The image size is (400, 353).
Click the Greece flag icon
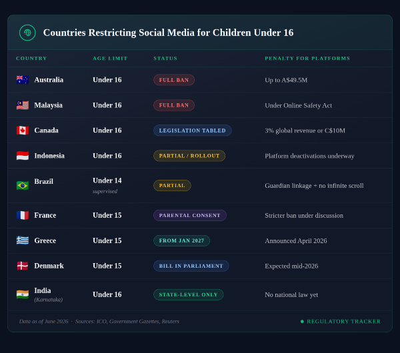click(x=23, y=240)
